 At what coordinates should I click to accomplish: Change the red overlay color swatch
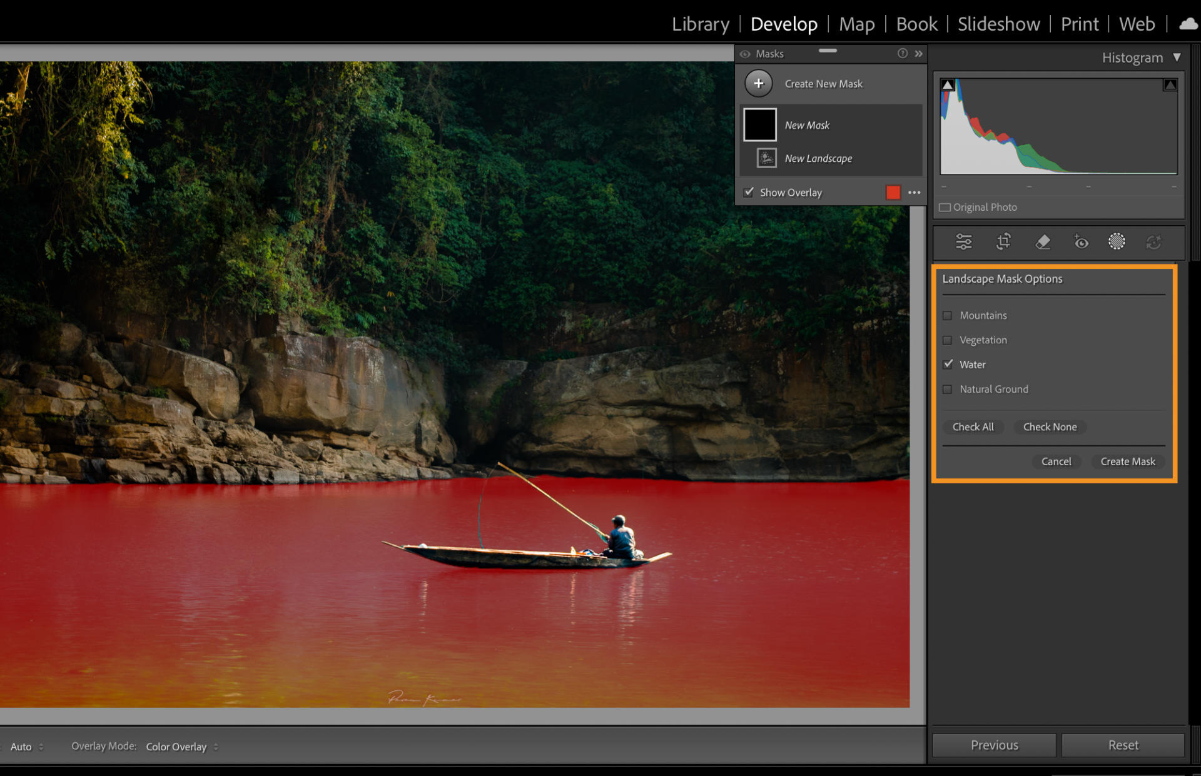[893, 193]
